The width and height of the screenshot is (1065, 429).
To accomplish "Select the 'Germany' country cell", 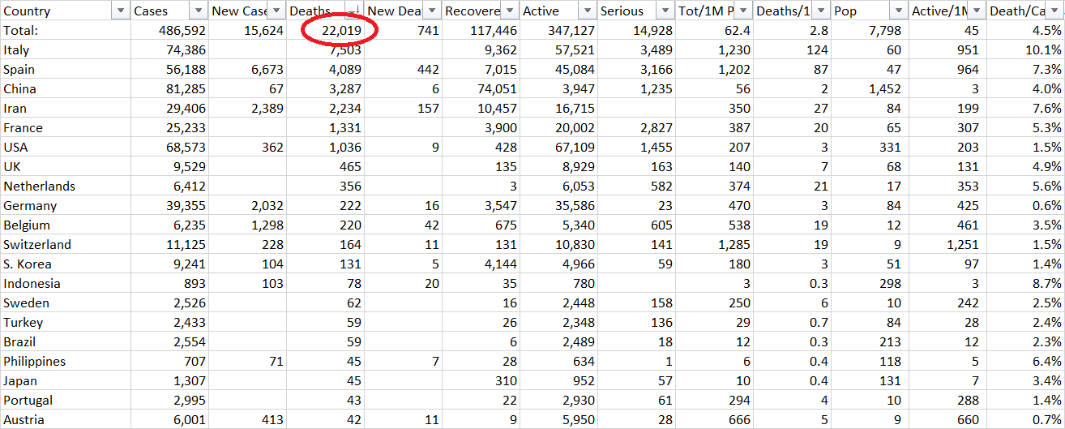I will [66, 205].
